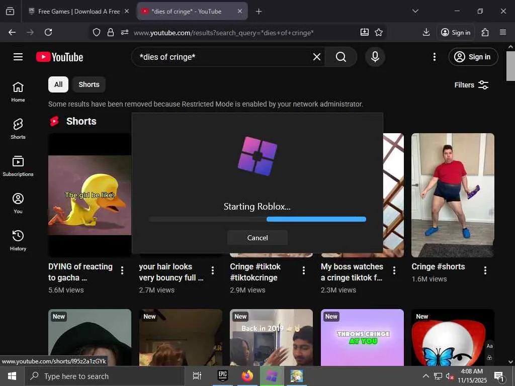
Task: Open the THROWS CRINGE AT YOU thumbnail
Action: 362,337
